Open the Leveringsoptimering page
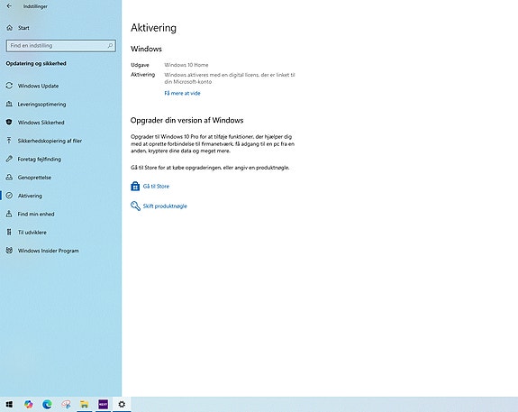The width and height of the screenshot is (518, 412). (41, 105)
